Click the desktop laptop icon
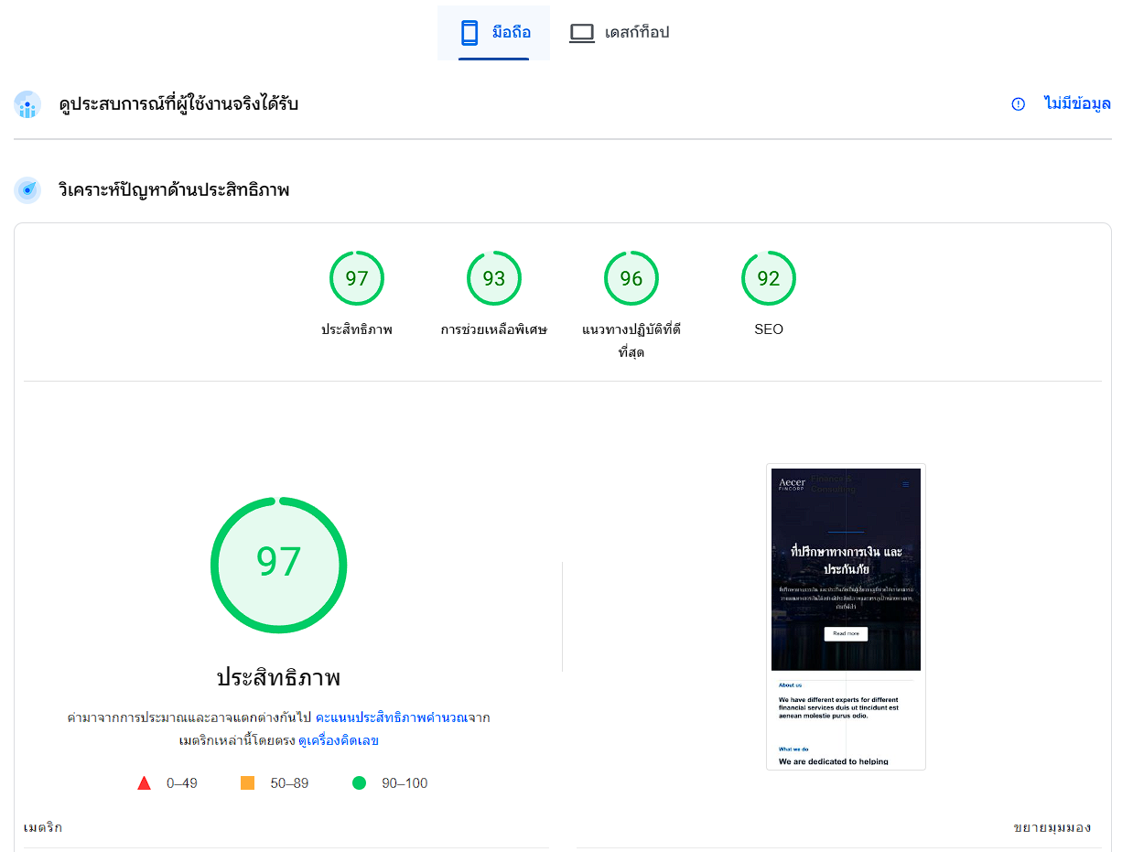The image size is (1133, 852). (x=582, y=33)
